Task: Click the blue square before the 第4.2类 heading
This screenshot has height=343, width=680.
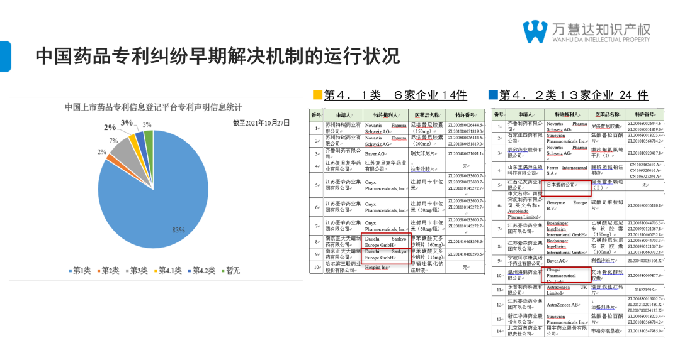Action: pyautogui.click(x=493, y=94)
